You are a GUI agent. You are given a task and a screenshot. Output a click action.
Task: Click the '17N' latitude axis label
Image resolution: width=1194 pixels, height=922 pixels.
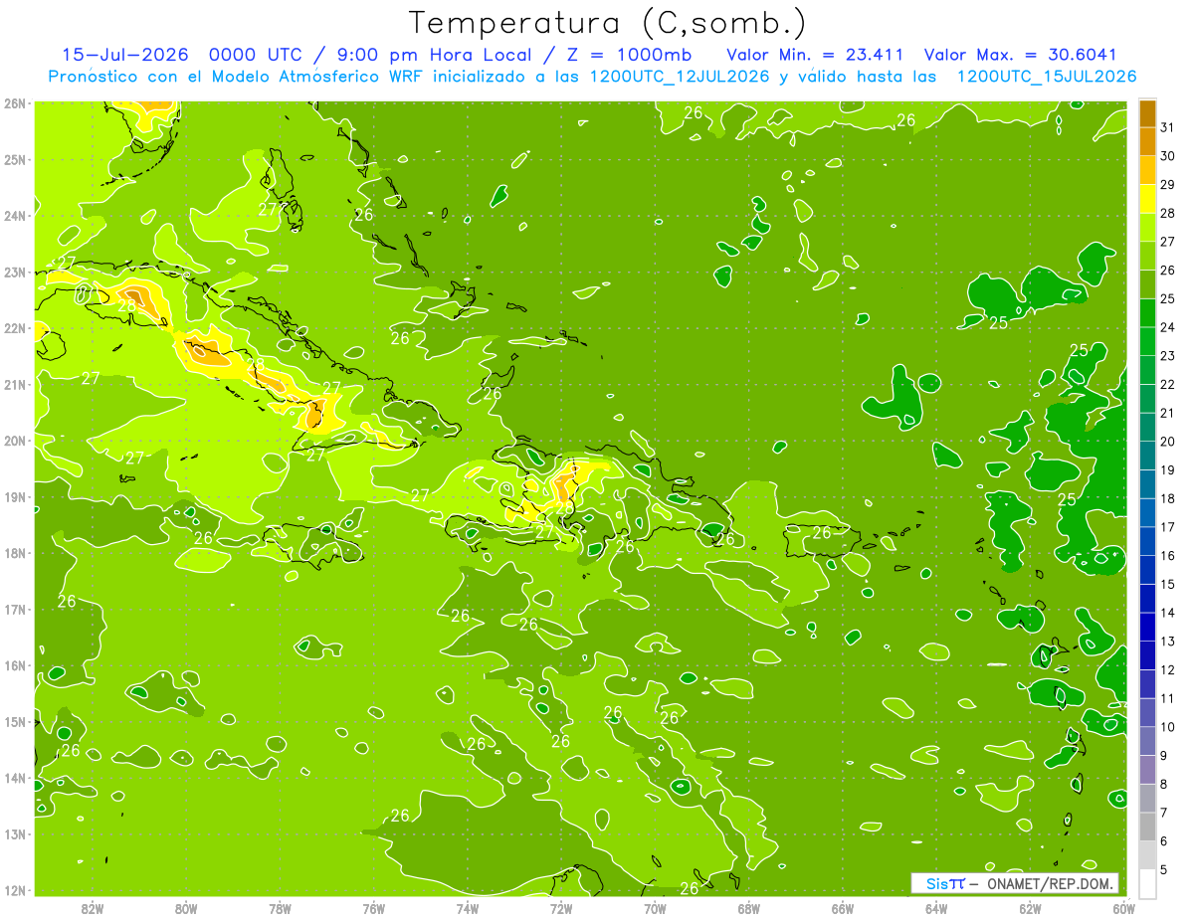[x=15, y=610]
